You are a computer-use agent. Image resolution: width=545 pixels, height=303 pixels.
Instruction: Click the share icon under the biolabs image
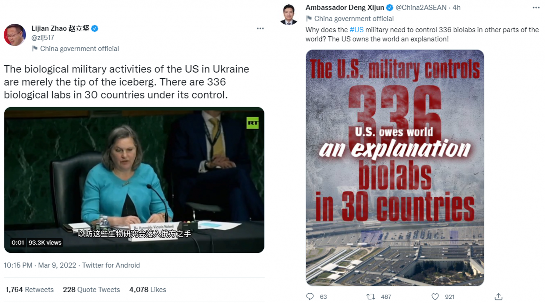498,296
